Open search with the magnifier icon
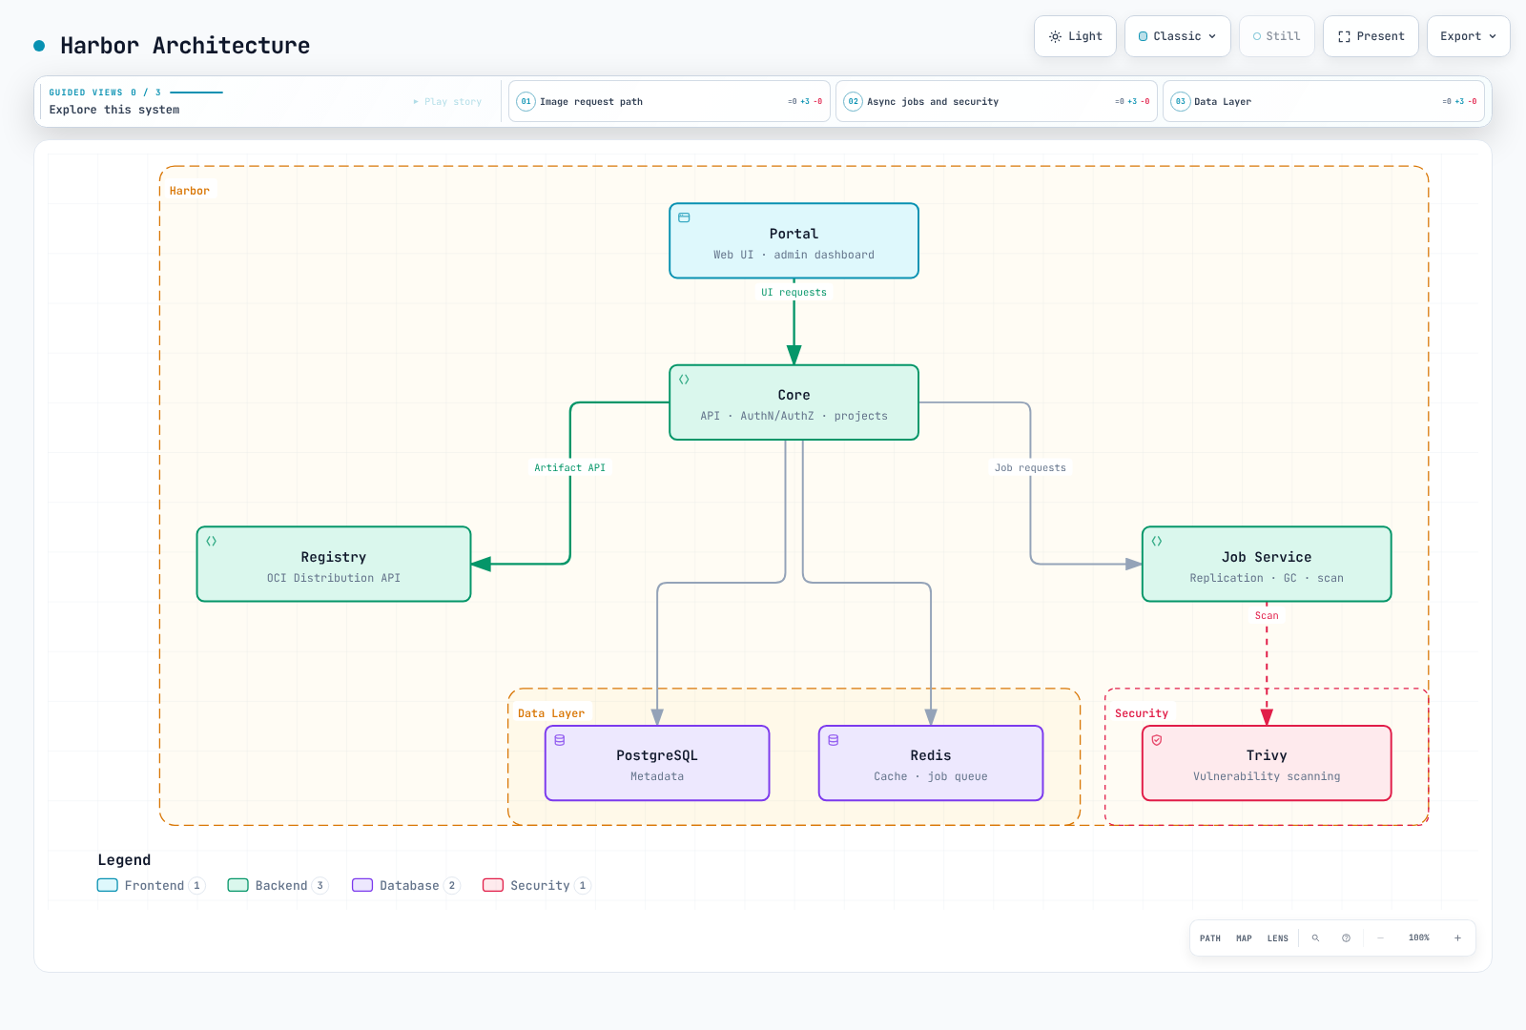 click(x=1315, y=938)
